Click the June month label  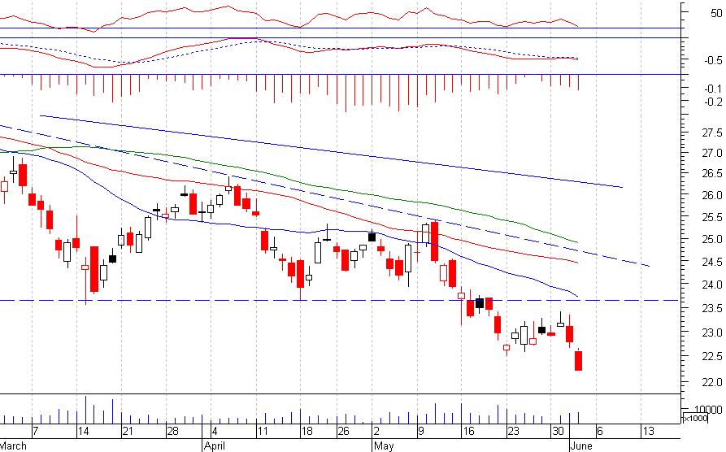click(581, 446)
